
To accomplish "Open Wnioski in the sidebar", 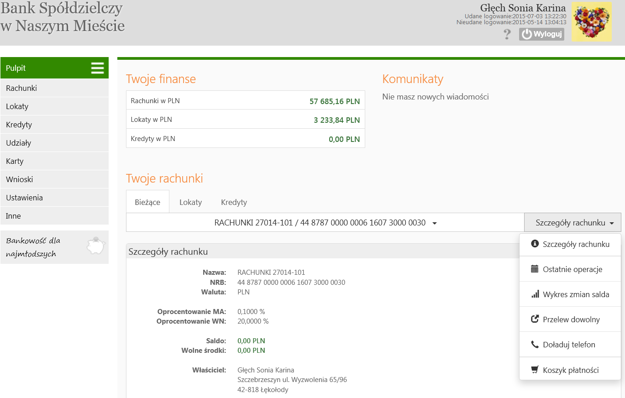I will pyautogui.click(x=55, y=179).
